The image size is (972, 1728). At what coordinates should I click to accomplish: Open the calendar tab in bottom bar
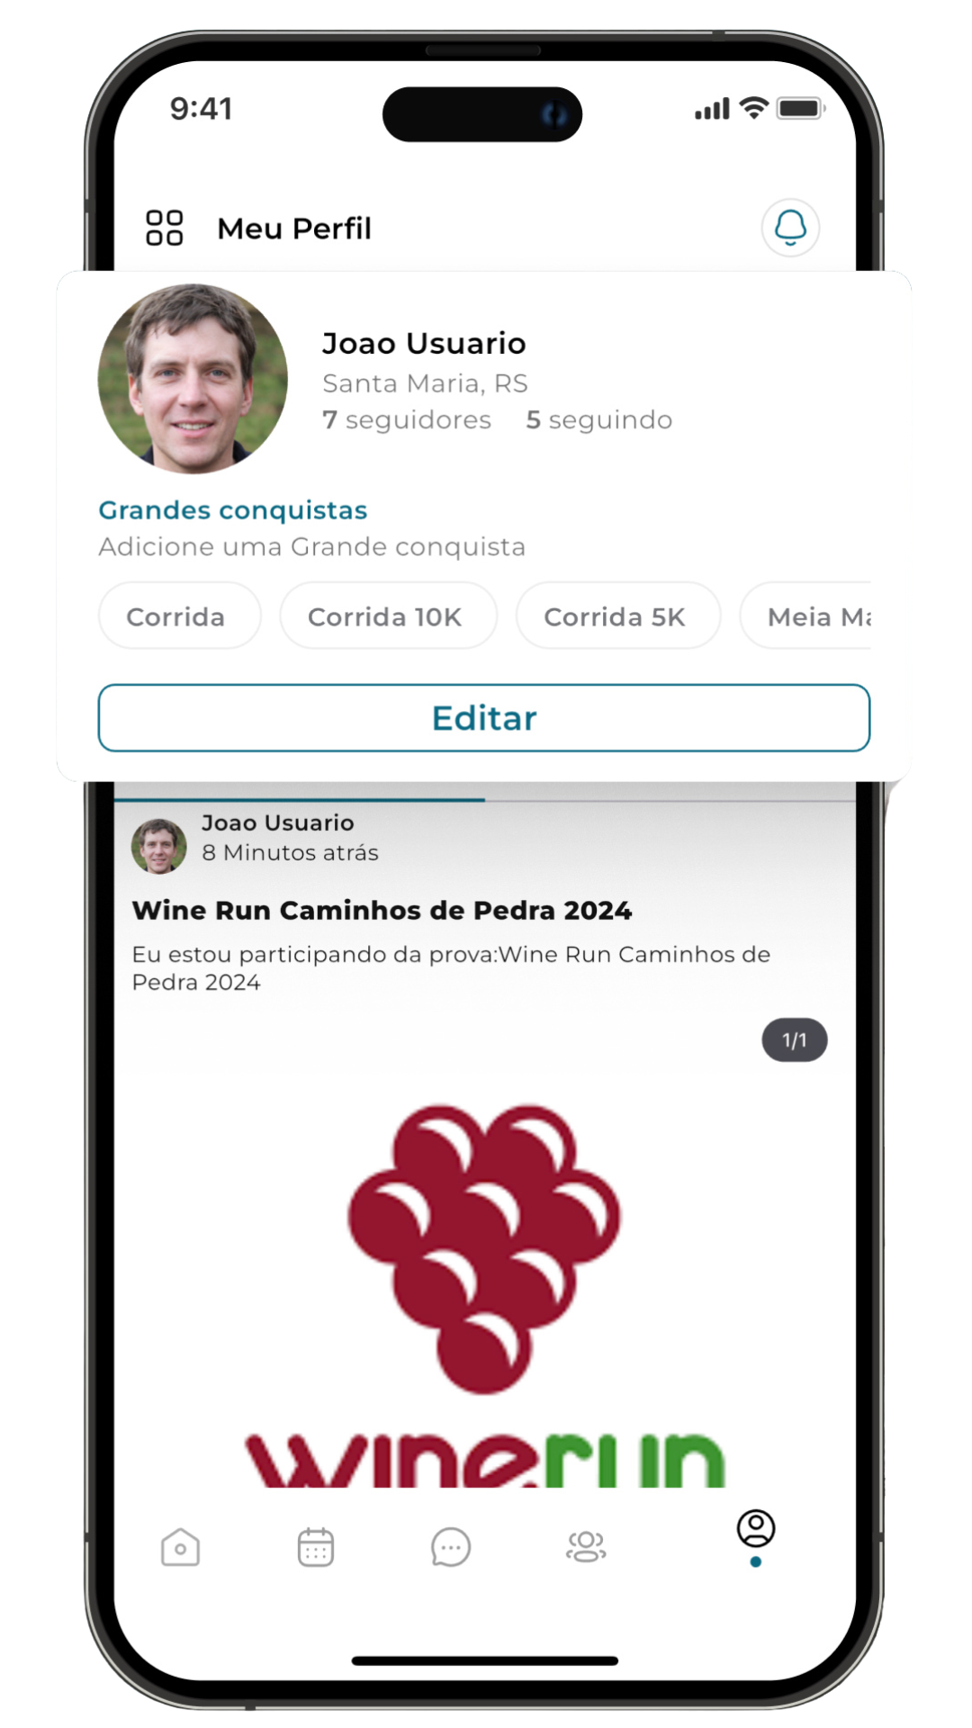(x=316, y=1547)
